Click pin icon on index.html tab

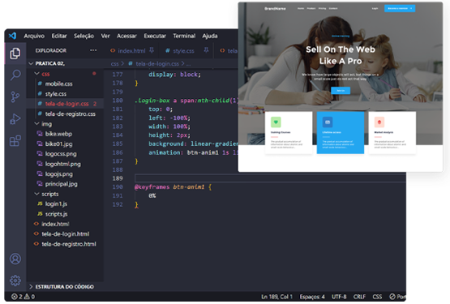click(152, 50)
